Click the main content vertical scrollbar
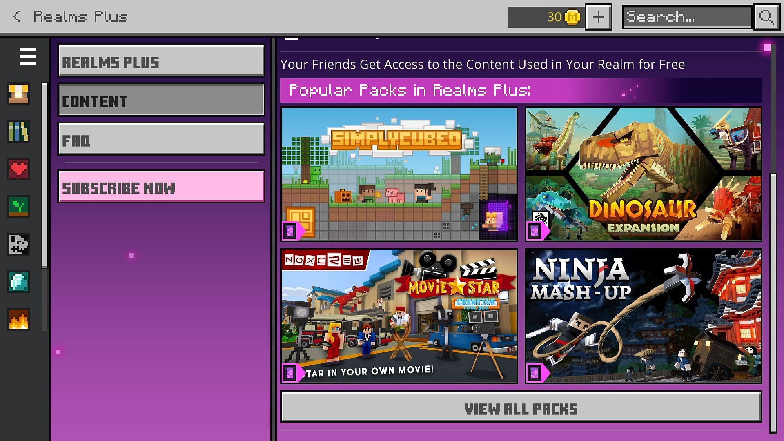 [773, 303]
